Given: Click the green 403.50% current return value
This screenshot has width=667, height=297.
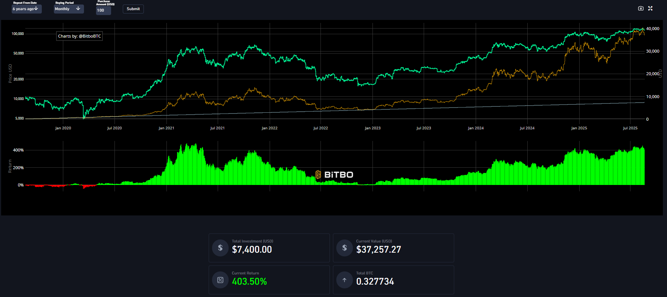Looking at the screenshot, I should pyautogui.click(x=249, y=282).
